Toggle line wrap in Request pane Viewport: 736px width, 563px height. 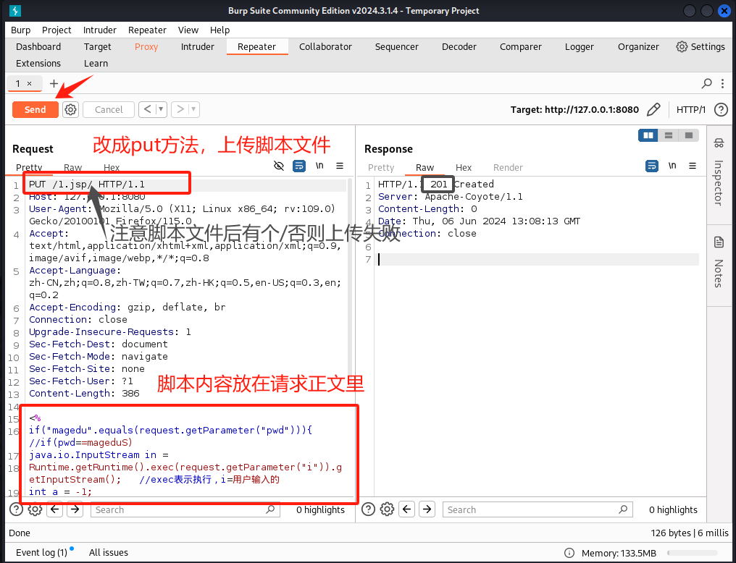coord(299,166)
